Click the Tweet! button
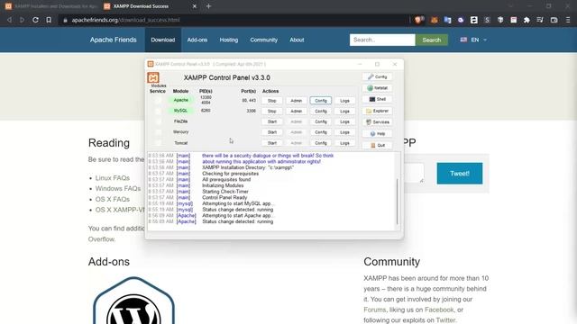 pyautogui.click(x=460, y=174)
